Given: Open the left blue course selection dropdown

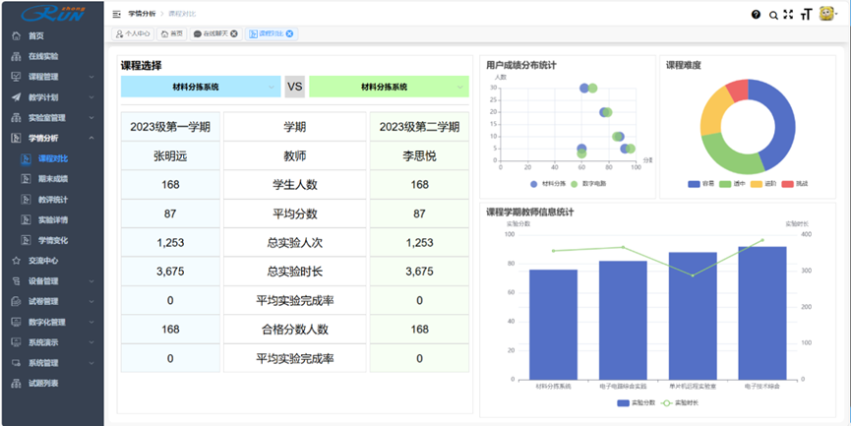Looking at the screenshot, I should (x=201, y=87).
